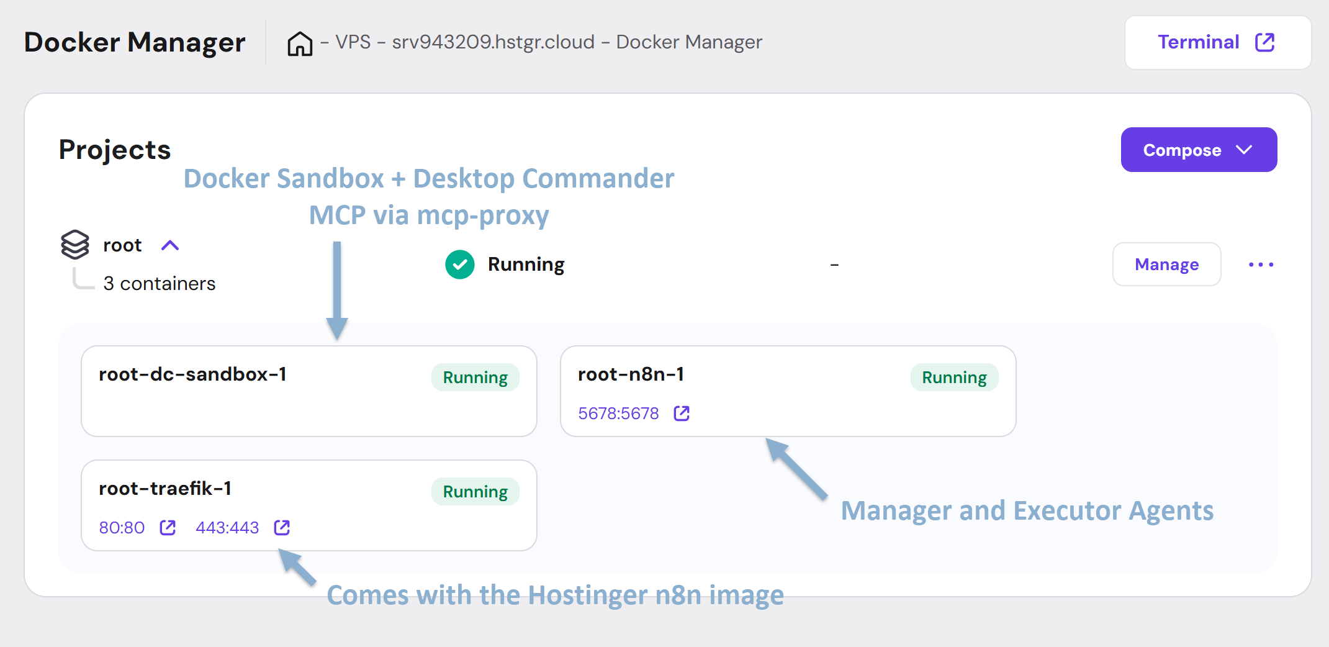Click external-link icon next to 5678:5678
The image size is (1329, 647).
(682, 413)
